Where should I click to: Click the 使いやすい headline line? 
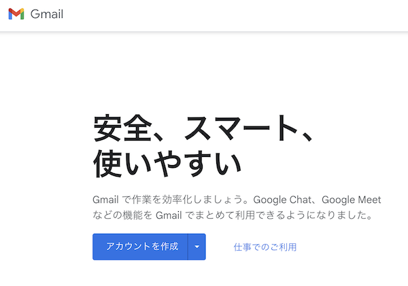(x=167, y=163)
